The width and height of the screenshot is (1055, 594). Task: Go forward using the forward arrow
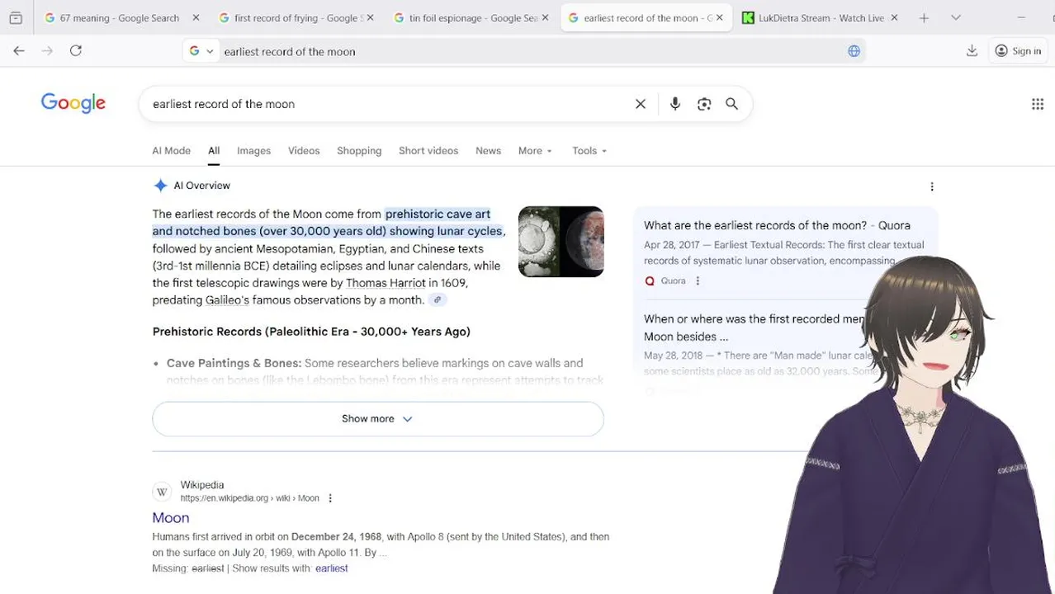(x=47, y=51)
